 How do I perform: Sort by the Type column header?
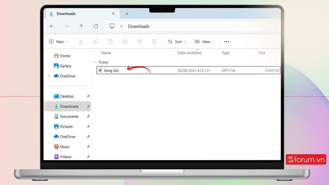tap(226, 53)
